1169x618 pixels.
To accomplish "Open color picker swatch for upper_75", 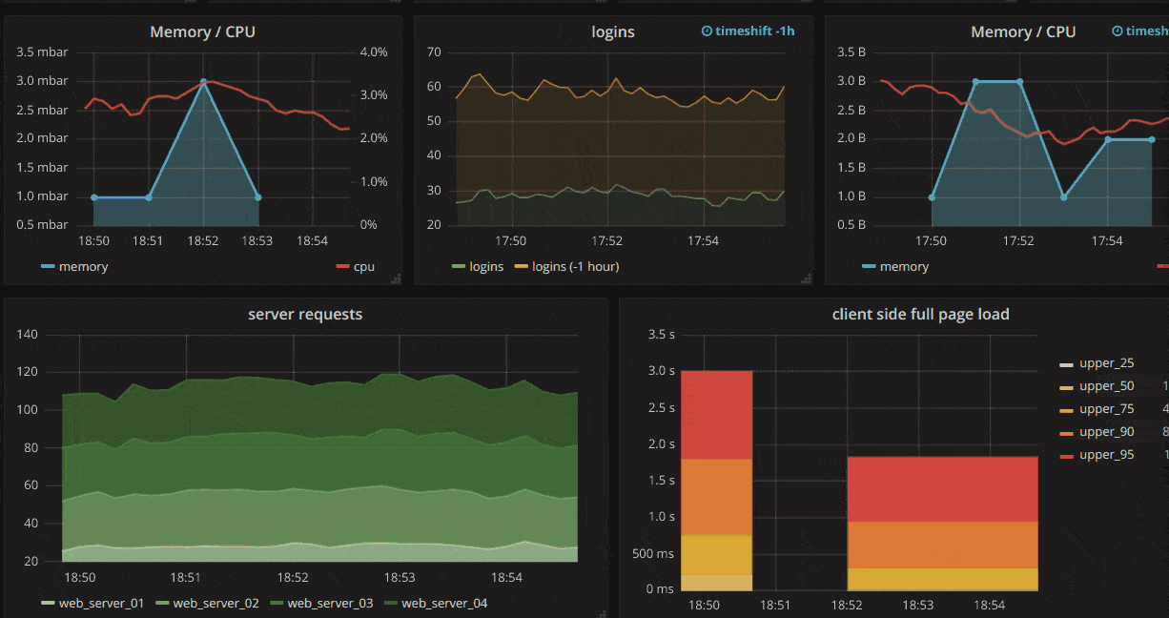I will tap(1067, 410).
